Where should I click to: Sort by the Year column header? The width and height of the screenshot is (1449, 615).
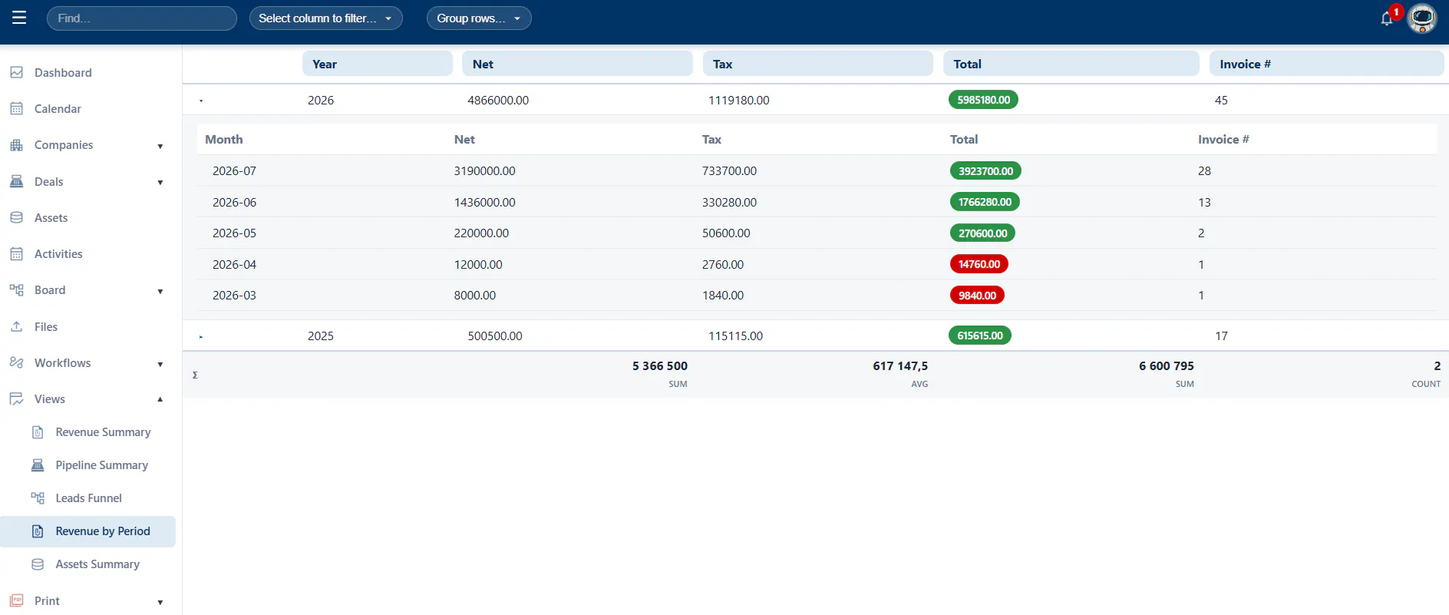[x=378, y=64]
